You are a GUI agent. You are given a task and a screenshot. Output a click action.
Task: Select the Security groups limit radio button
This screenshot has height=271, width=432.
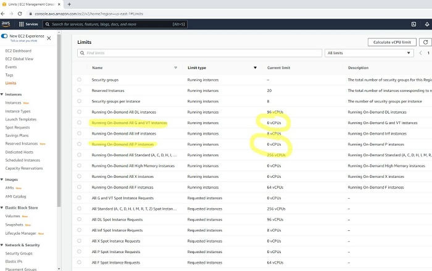click(79, 80)
